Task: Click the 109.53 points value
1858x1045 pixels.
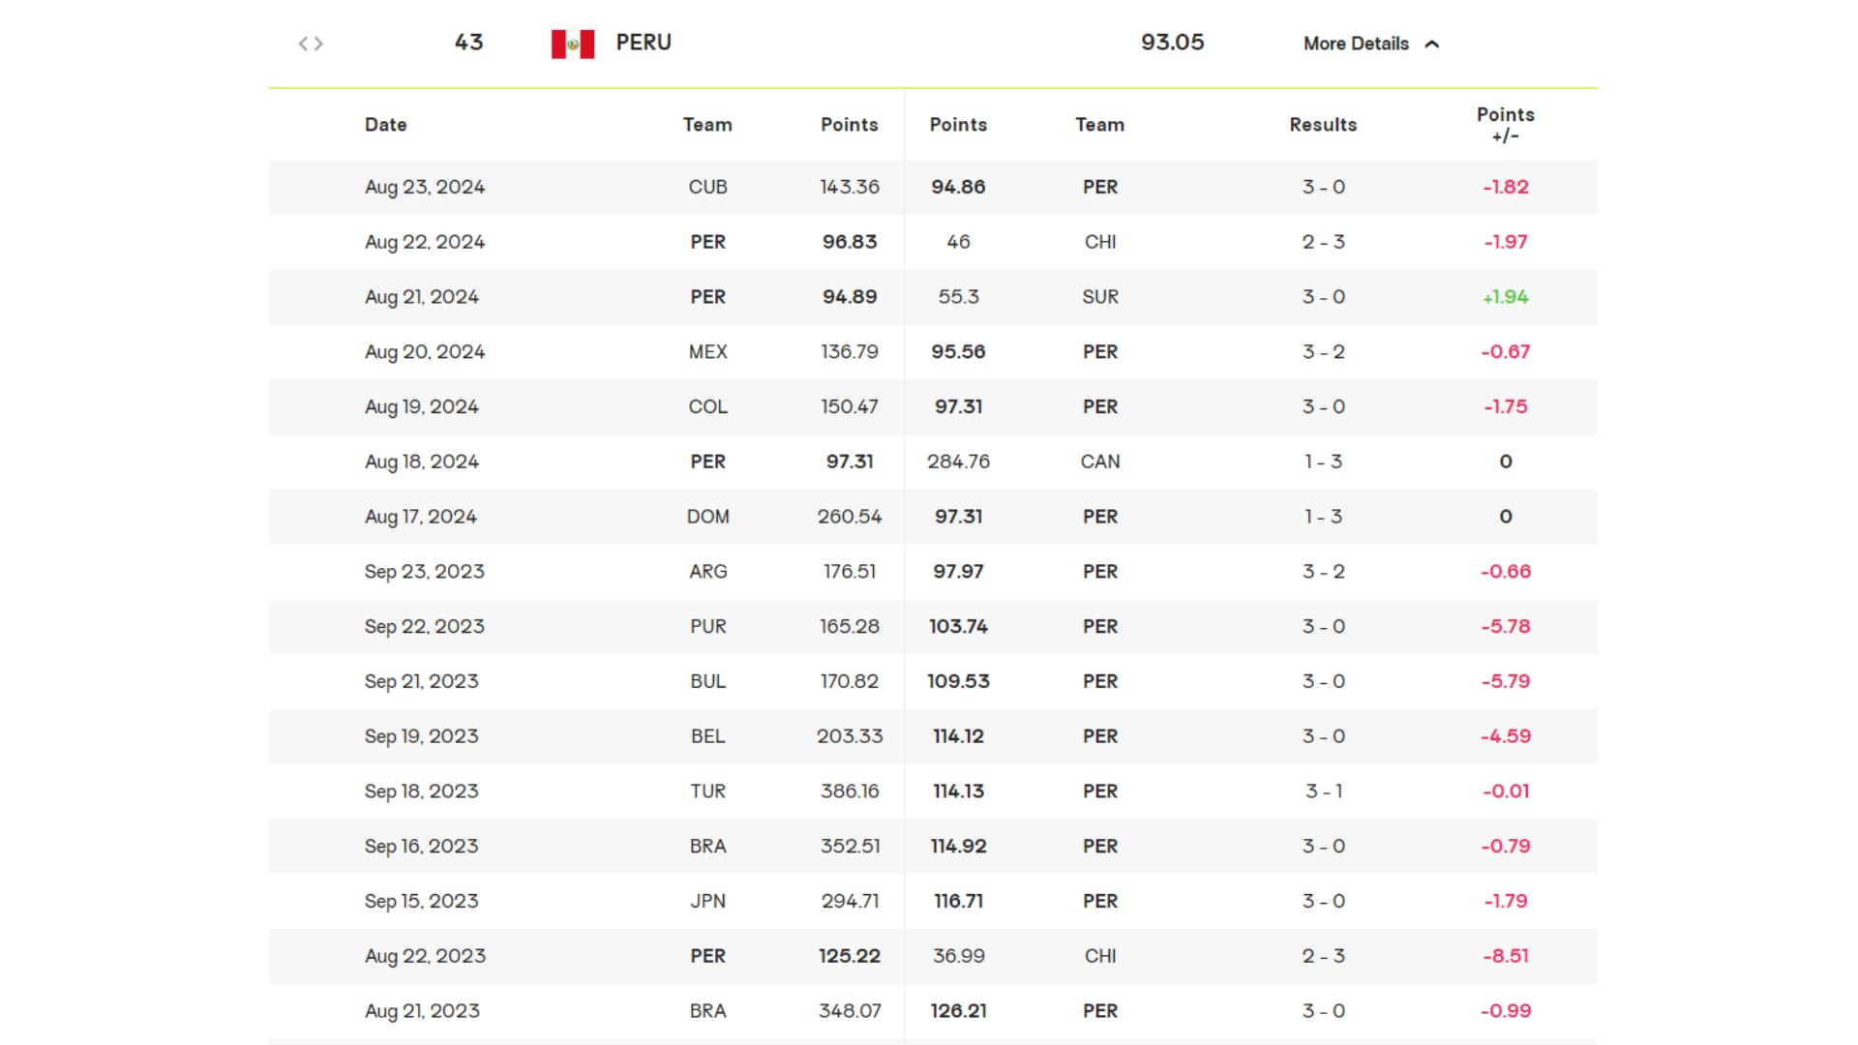Action: pos(958,682)
